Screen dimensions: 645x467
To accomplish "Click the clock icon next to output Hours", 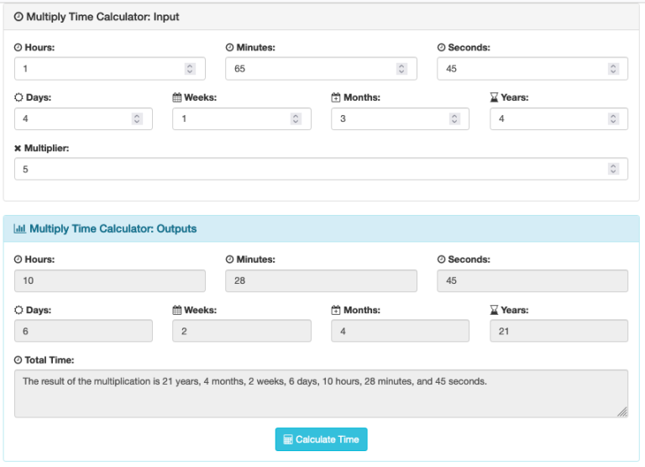I will pos(18,260).
